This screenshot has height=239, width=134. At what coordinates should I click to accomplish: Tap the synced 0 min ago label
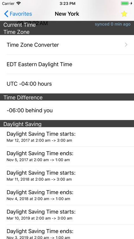[113, 24]
